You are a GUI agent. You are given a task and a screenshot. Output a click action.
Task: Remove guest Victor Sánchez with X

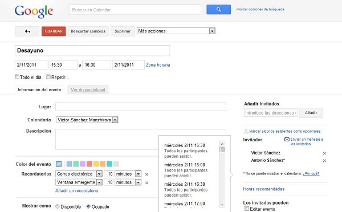pos(324,153)
